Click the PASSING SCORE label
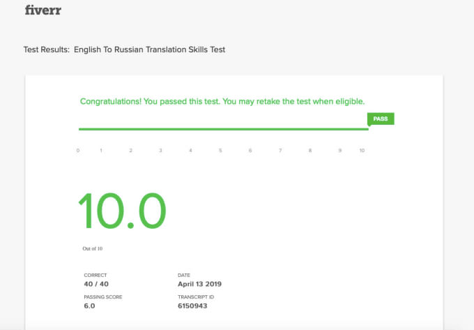This screenshot has width=474, height=330. coord(102,297)
